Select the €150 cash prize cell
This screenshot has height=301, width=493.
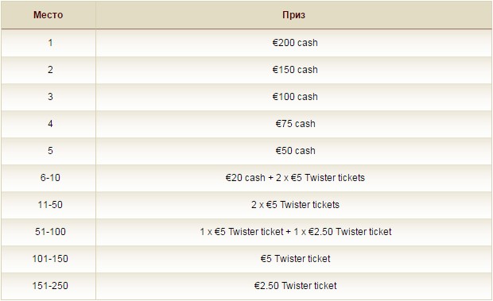(x=294, y=70)
